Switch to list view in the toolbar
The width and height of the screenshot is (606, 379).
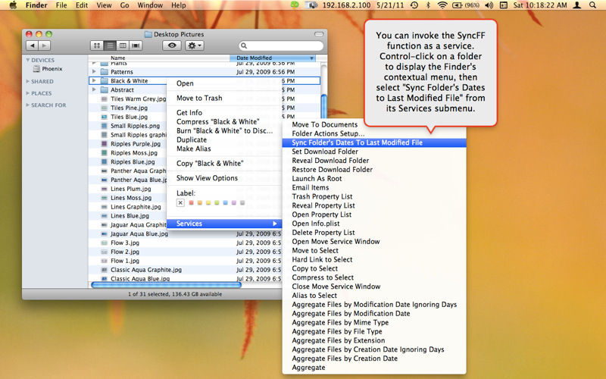coord(110,45)
